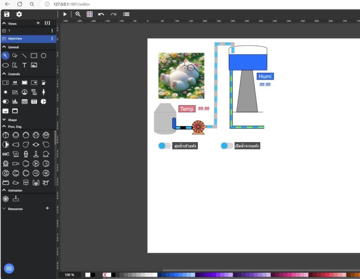Click the cat image on canvas
Image resolution: width=360 pixels, height=279 pixels.
[x=181, y=75]
